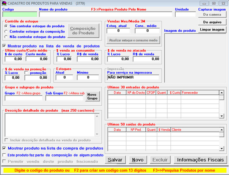Screen dimensions: 229x175
Task: Click Estoques 'Minimo' field
Action: click(x=88, y=77)
